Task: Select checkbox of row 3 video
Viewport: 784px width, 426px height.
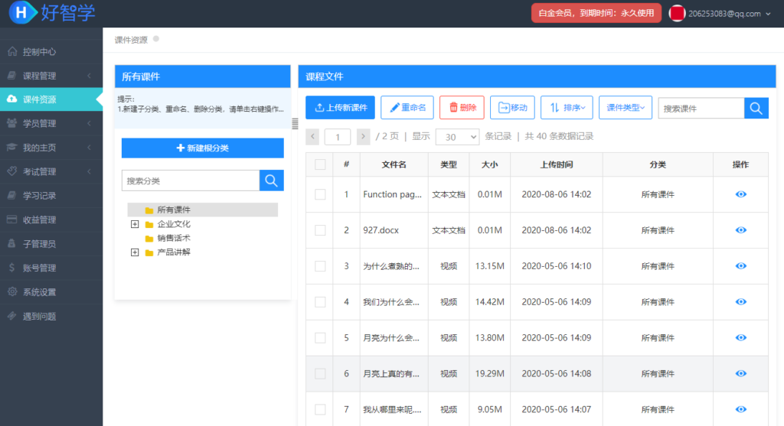Action: 320,266
